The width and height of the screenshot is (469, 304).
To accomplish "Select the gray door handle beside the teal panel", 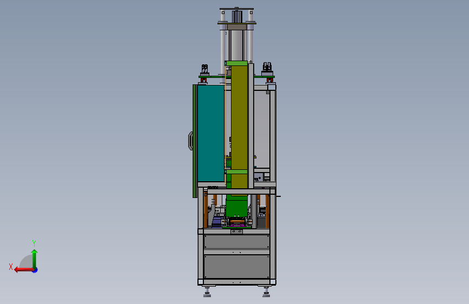I will (x=190, y=141).
